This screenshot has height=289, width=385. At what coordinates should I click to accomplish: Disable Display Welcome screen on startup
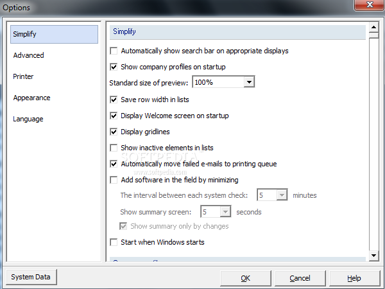click(114, 116)
